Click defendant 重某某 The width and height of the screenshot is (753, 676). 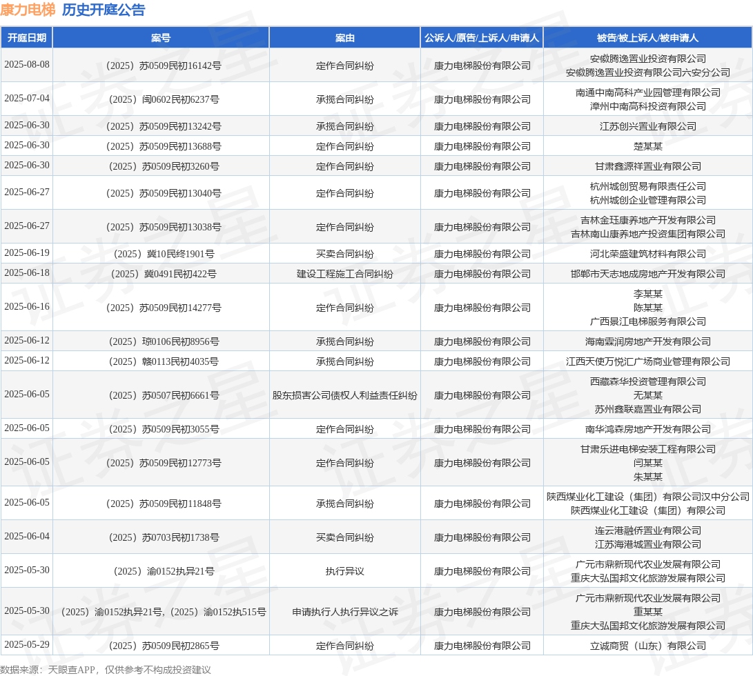(648, 612)
